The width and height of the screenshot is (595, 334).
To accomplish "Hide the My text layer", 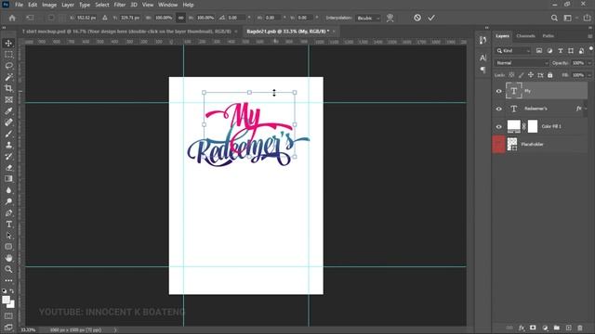I will [499, 91].
